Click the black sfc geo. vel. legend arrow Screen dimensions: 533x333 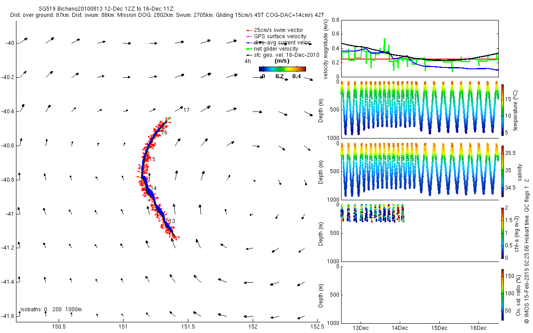[x=248, y=55]
